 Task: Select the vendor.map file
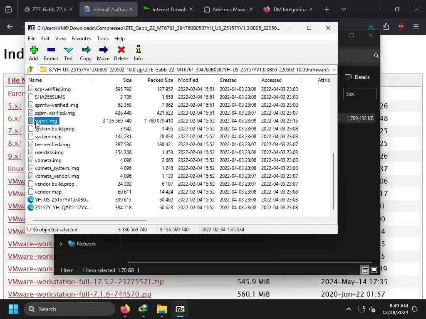click(48, 191)
